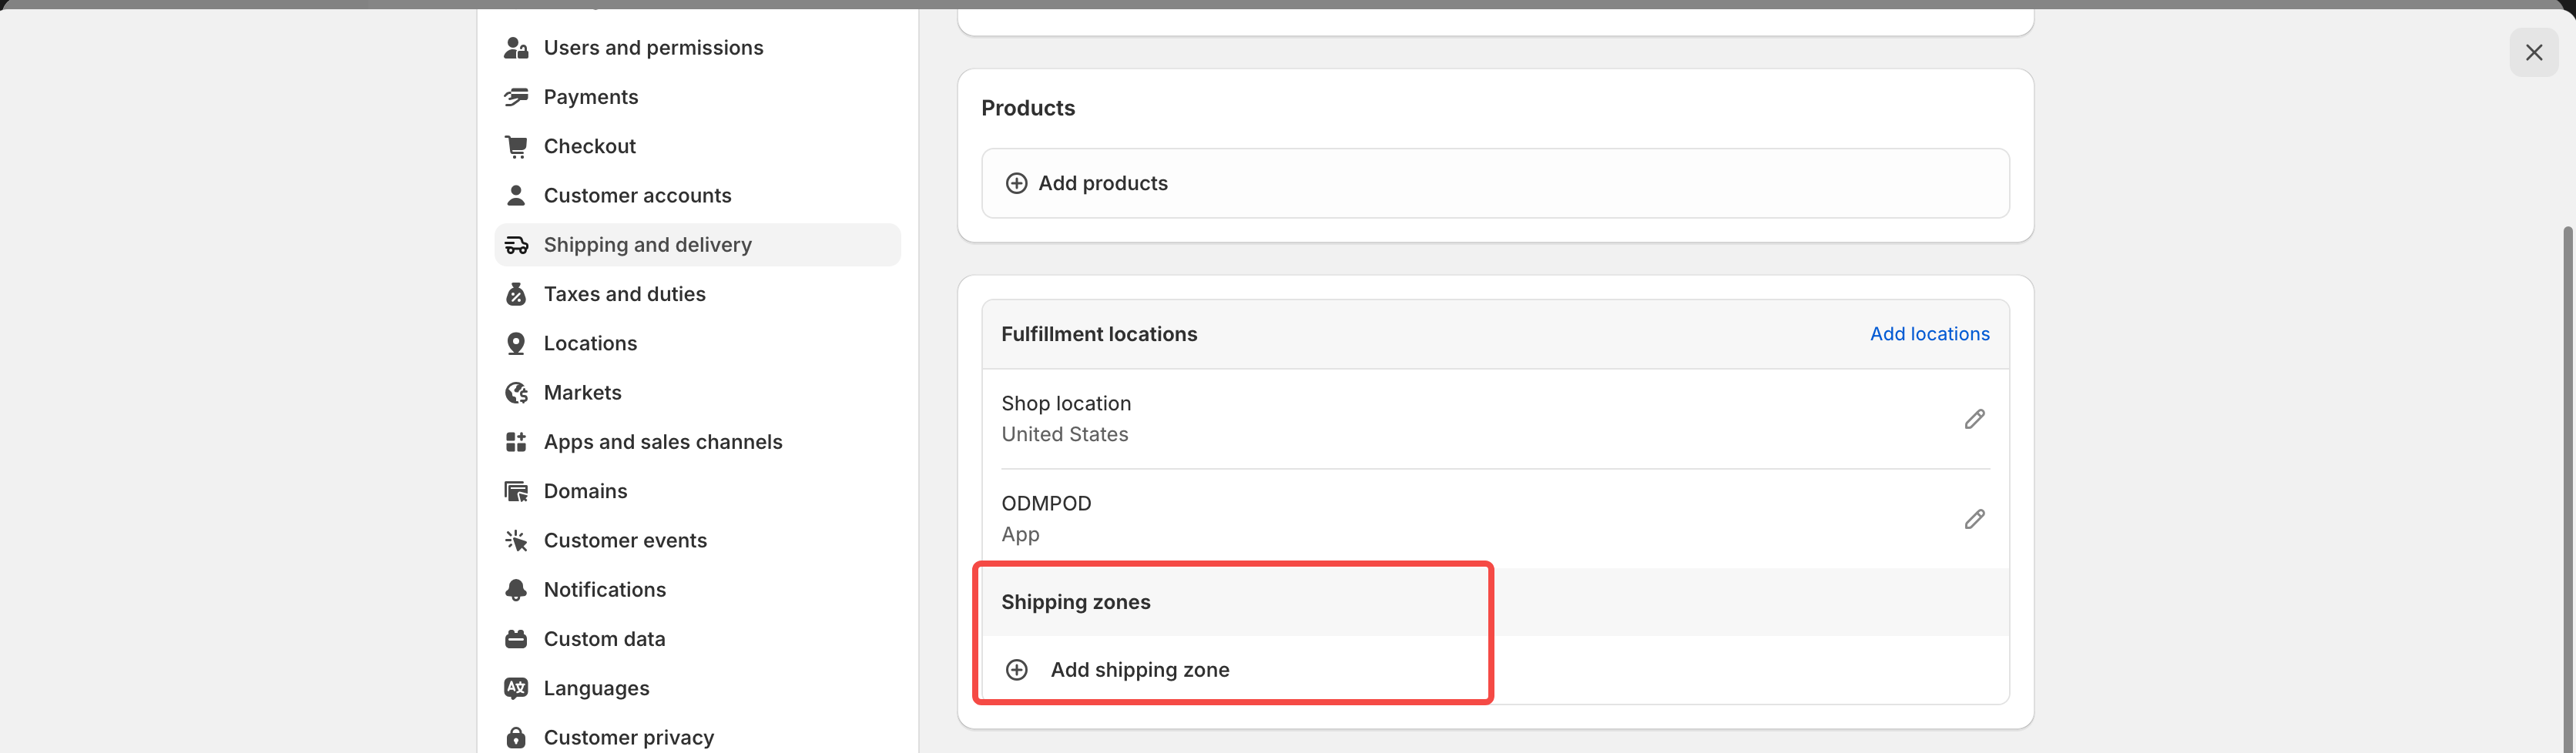Click the pencil icon for ODMPOD
Image resolution: width=2576 pixels, height=753 pixels.
[1974, 519]
